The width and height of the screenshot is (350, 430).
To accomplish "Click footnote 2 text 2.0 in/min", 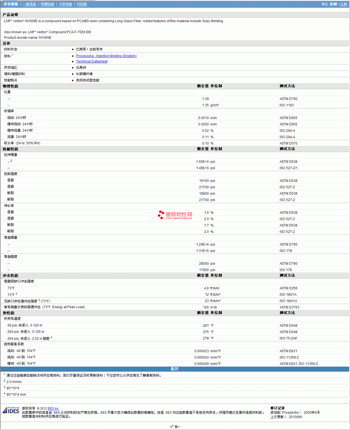I will coord(14,382).
